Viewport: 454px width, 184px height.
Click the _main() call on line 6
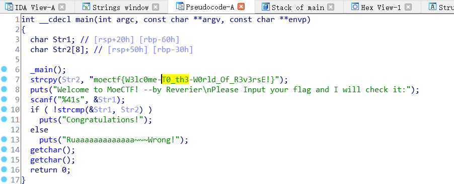pos(48,70)
